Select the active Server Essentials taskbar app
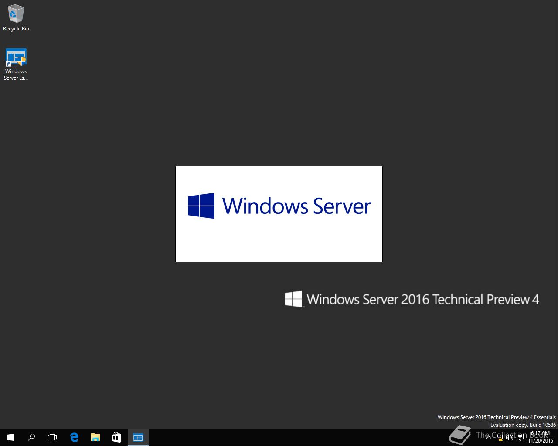Screen dimensions: 558x446 coord(138,437)
